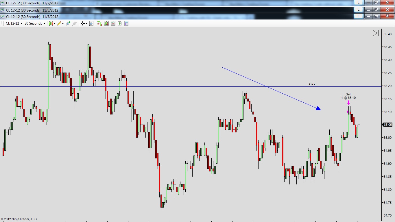The image size is (395, 222).
Task: Open the Indicators line-chart icon
Action: click(113, 23)
